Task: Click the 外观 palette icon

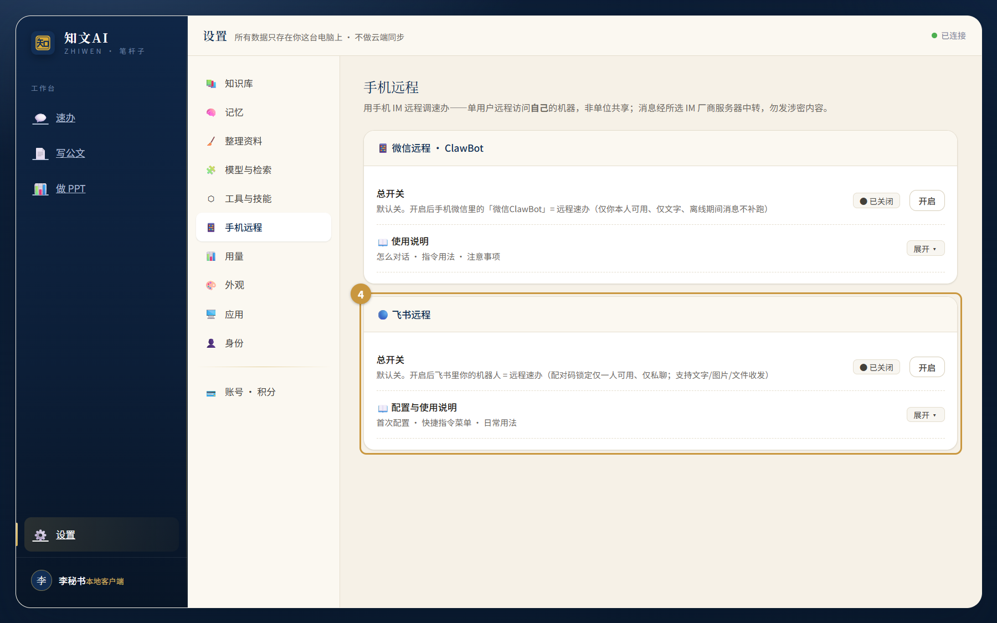Action: pyautogui.click(x=211, y=285)
